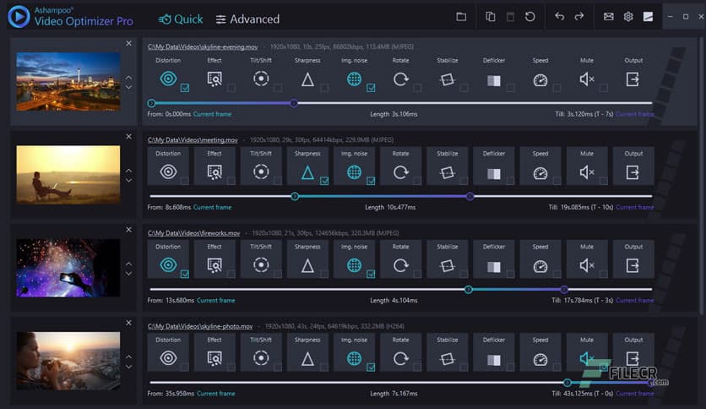Open Tilt/Shift tool for skyline-photo.mov
The image size is (706, 409).
tap(261, 358)
